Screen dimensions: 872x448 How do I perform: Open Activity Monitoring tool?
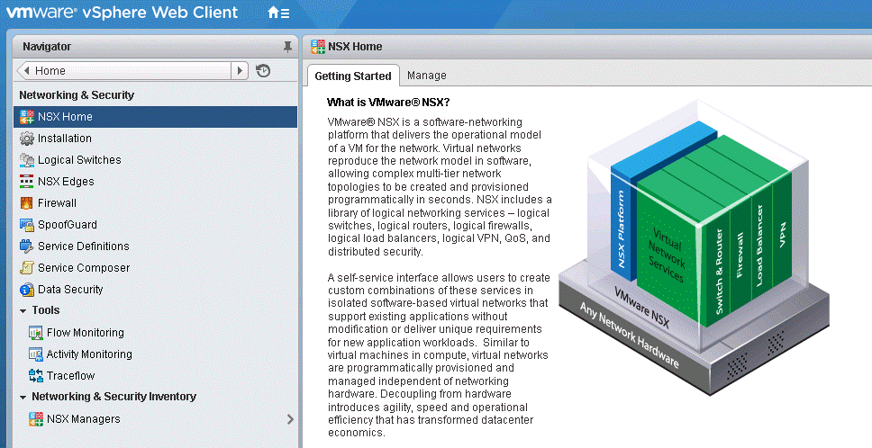[x=88, y=354]
